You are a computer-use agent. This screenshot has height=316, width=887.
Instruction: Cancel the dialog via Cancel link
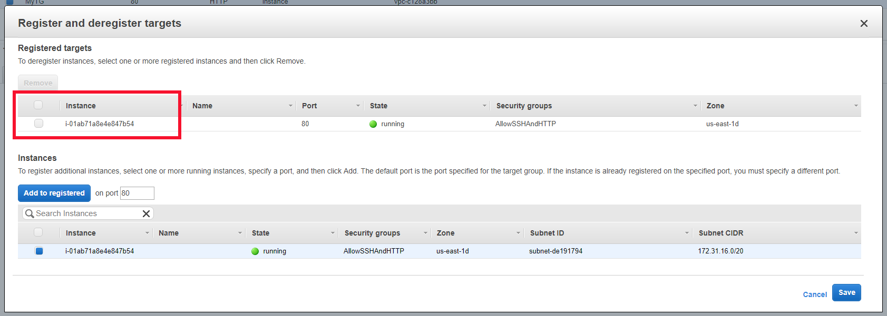[814, 294]
